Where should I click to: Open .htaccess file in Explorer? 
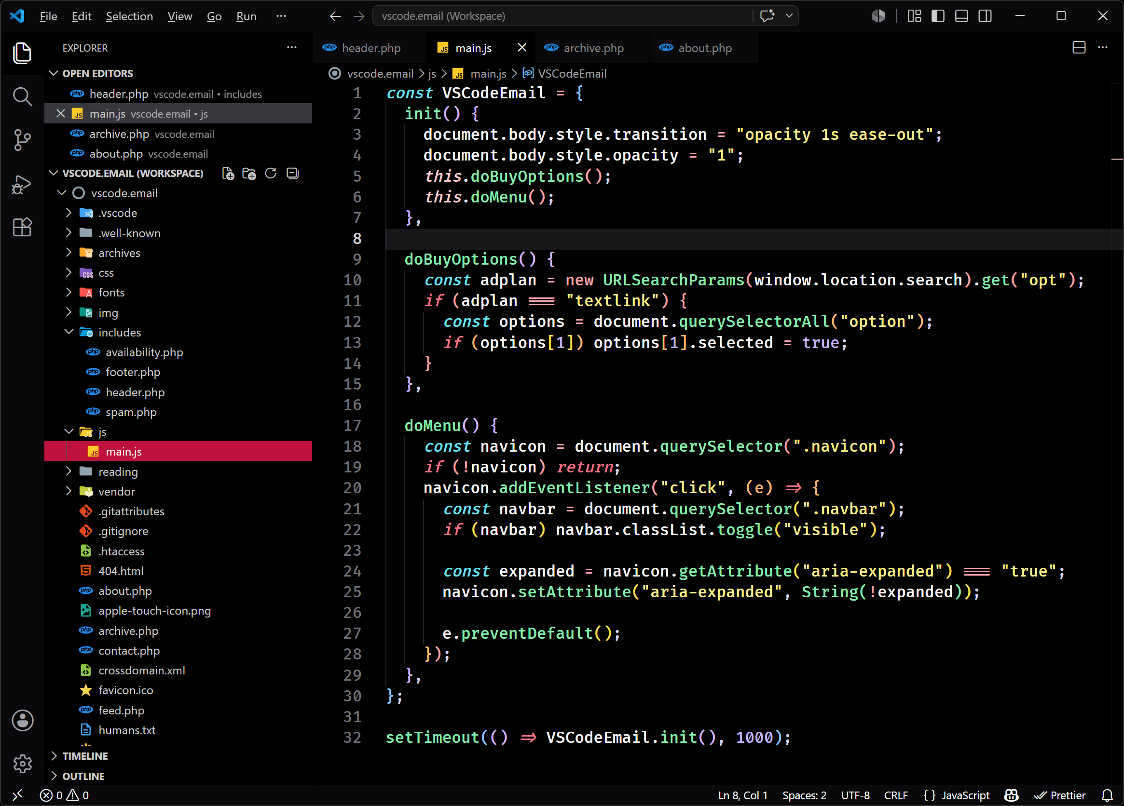coord(122,551)
